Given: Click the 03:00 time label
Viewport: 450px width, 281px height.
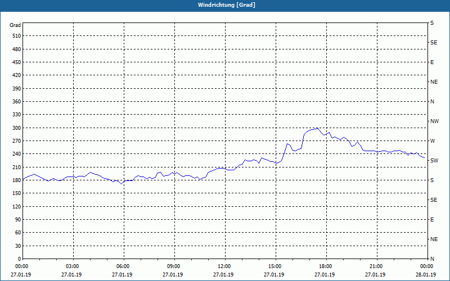Looking at the screenshot, I should (x=73, y=266).
